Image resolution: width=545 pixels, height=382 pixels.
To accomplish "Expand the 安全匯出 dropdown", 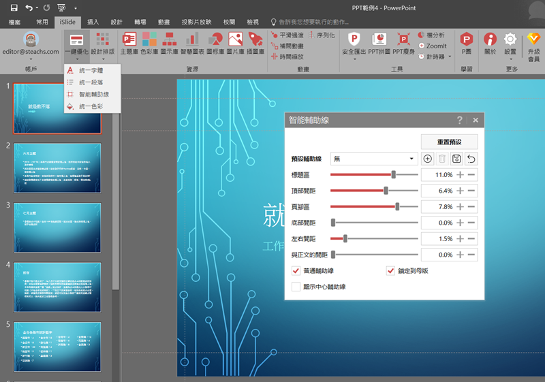I will click(355, 59).
